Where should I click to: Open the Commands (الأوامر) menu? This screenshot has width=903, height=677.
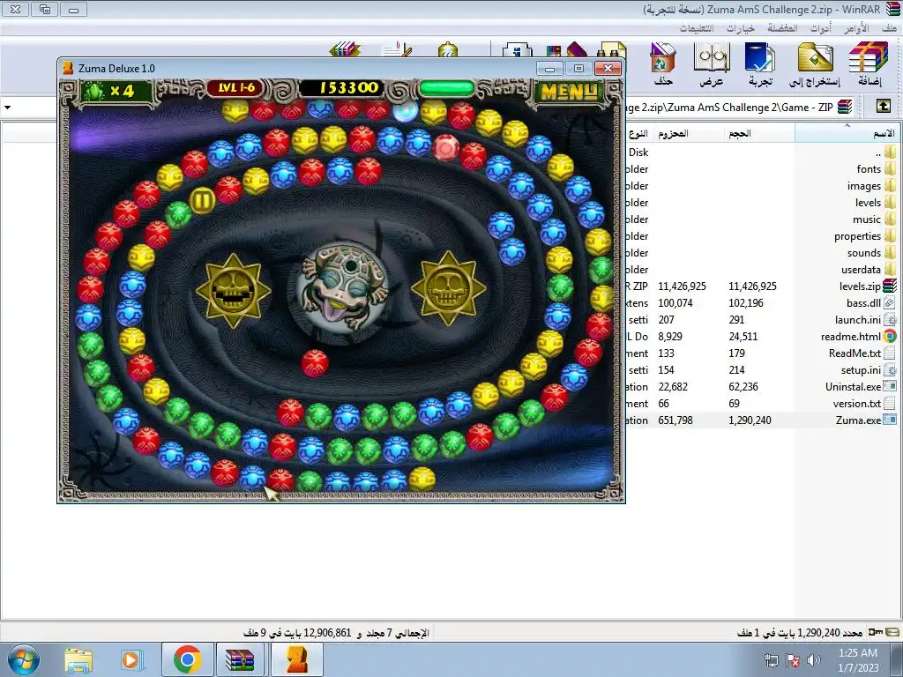[x=857, y=28]
